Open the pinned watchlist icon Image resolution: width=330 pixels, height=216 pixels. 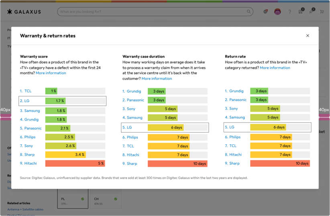pyautogui.click(x=311, y=12)
